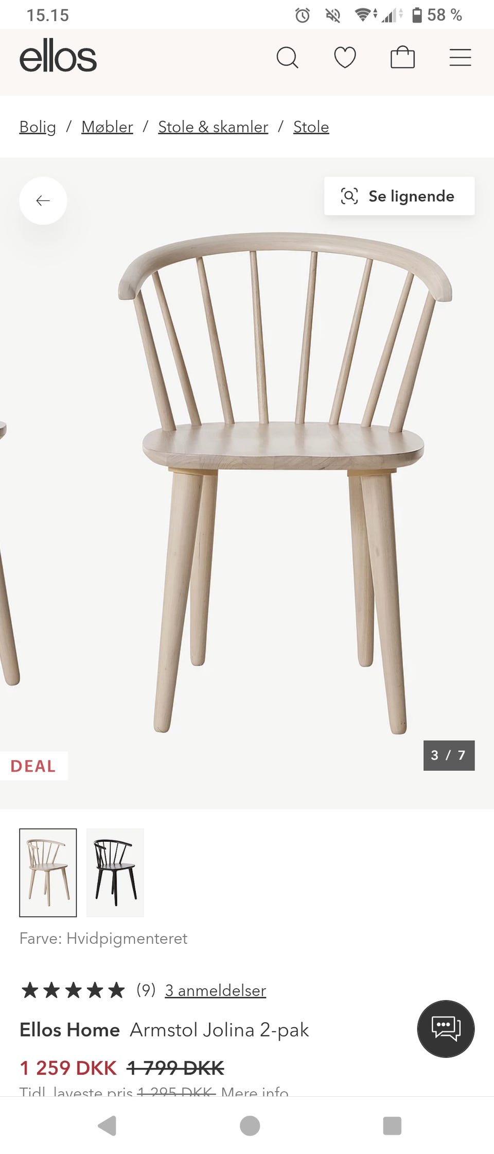This screenshot has height=1154, width=494.
Task: Select the black chair color swatch
Action: point(115,872)
